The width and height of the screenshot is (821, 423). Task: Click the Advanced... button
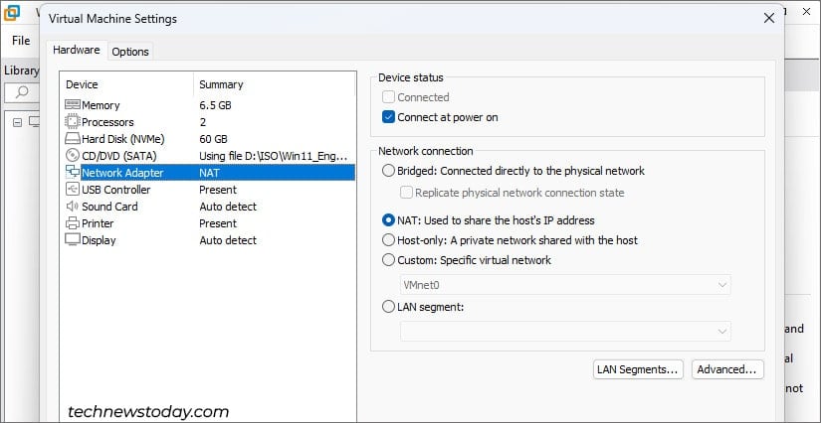pos(727,369)
